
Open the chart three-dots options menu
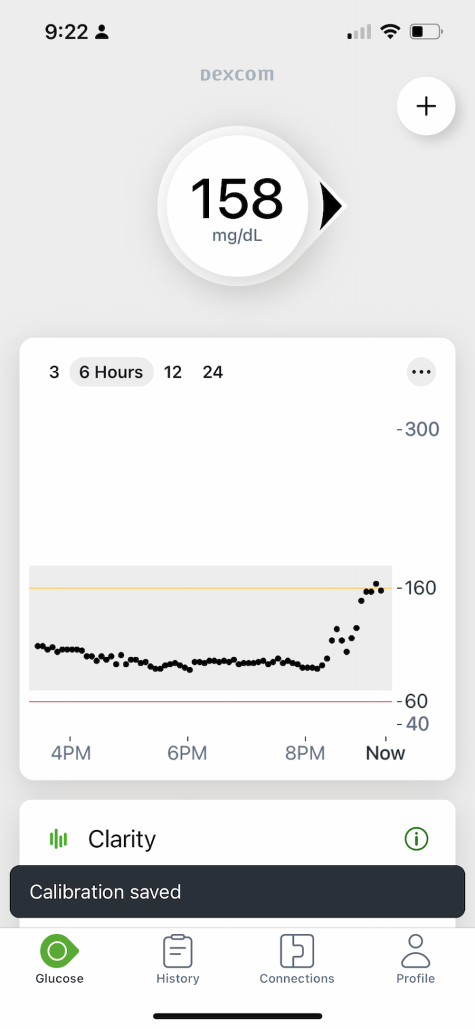(421, 372)
